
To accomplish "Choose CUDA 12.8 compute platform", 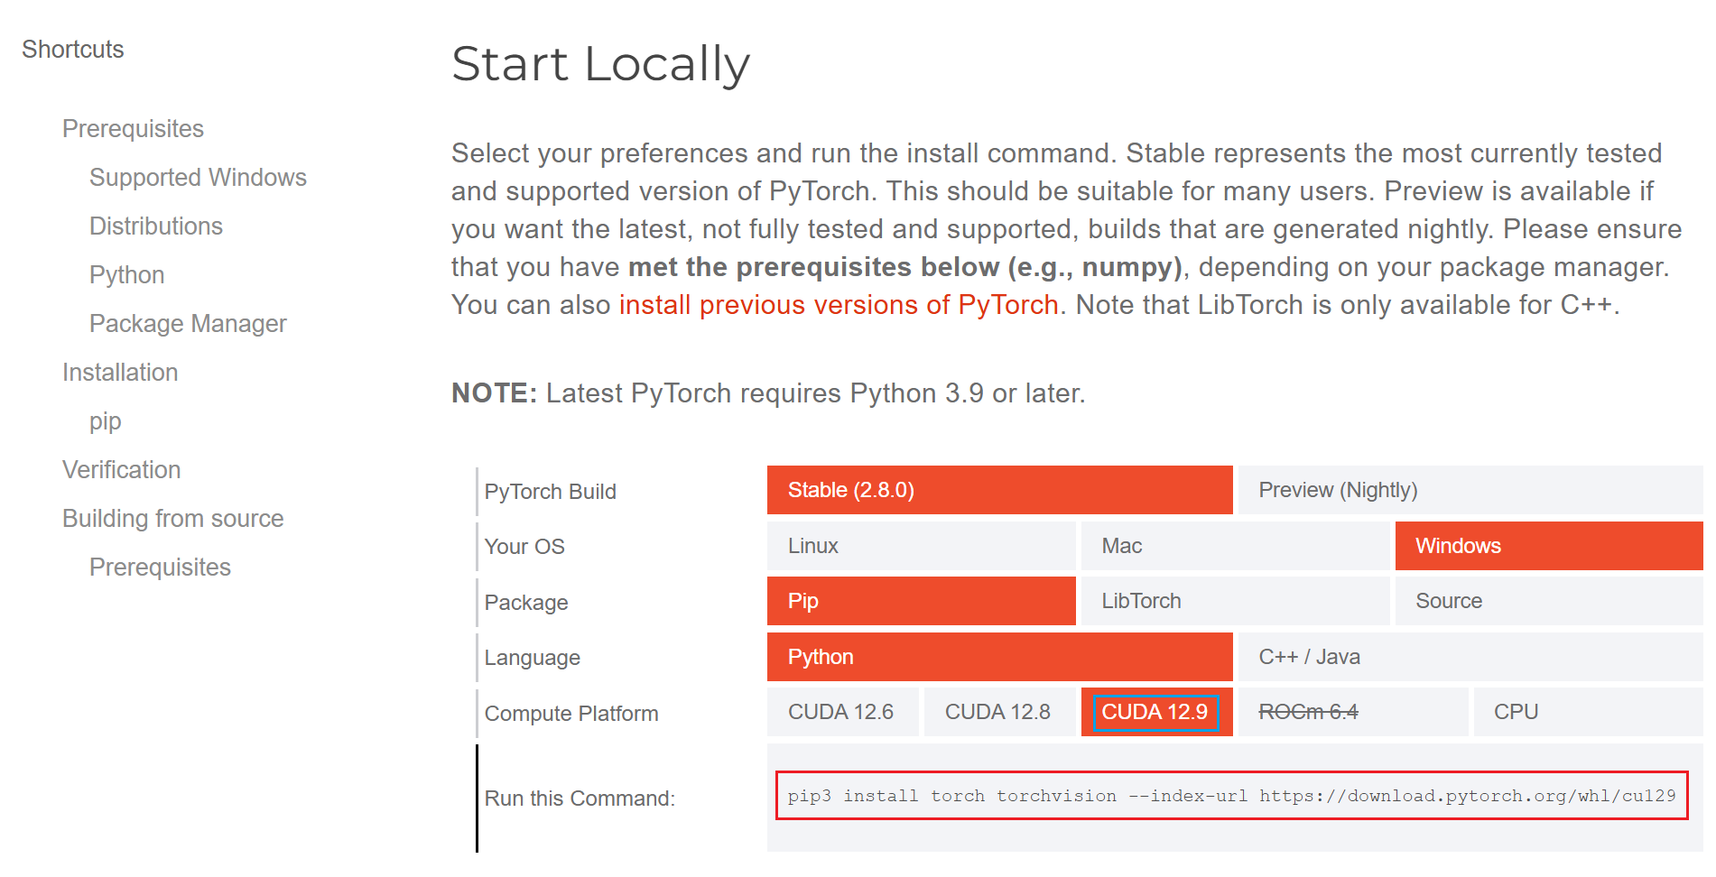I will point(999,712).
